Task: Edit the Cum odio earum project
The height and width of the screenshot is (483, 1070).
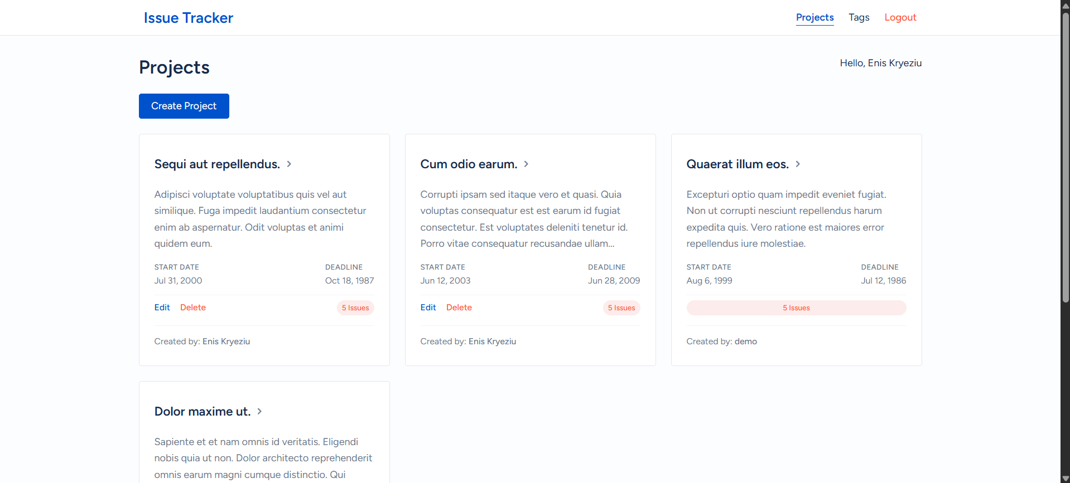Action: tap(428, 308)
